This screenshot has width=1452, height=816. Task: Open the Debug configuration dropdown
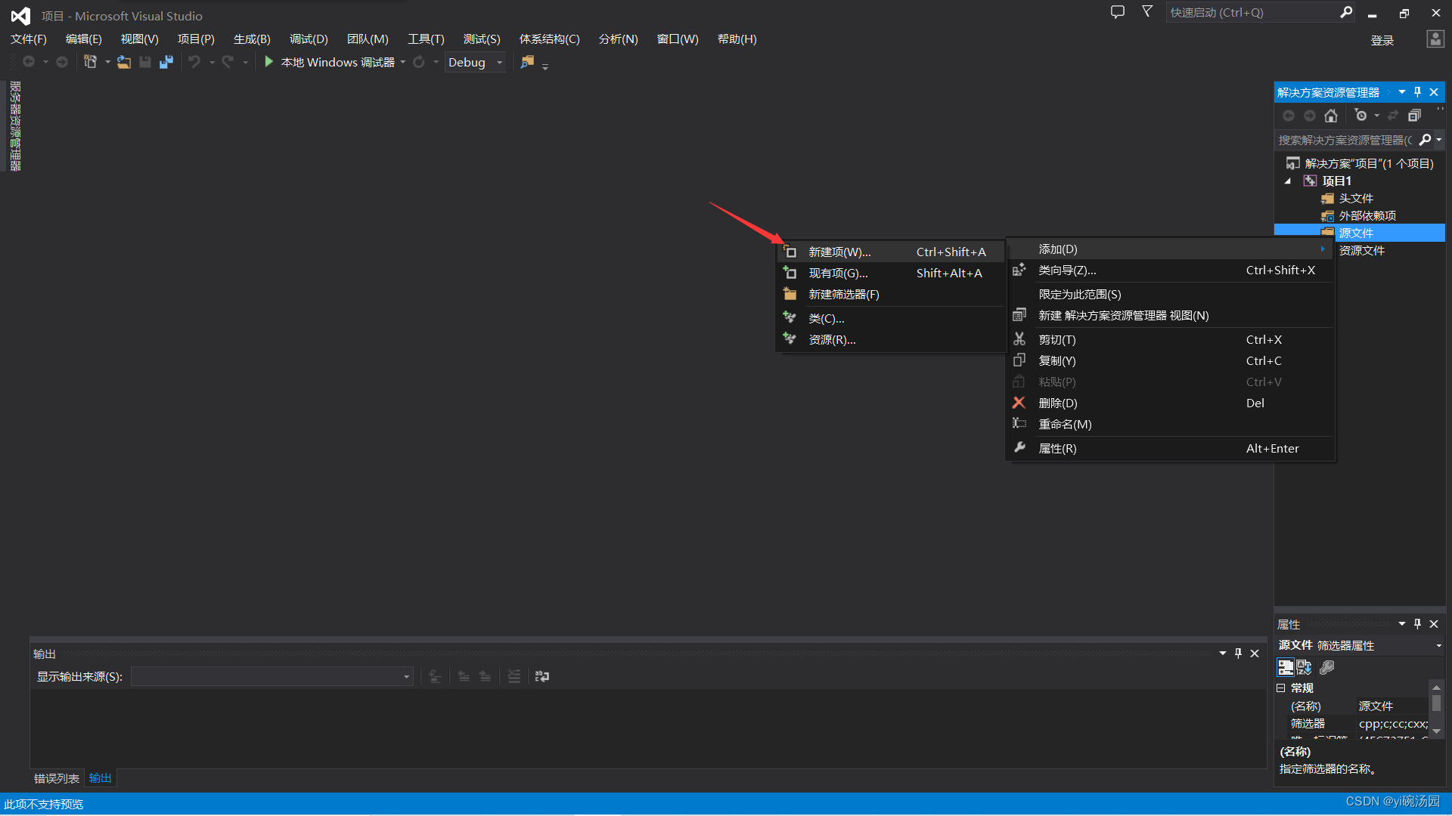[x=498, y=62]
